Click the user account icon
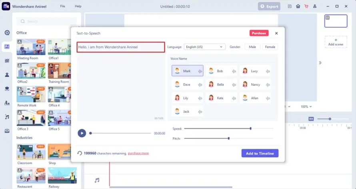This screenshot has height=189, width=356. pos(315,6)
